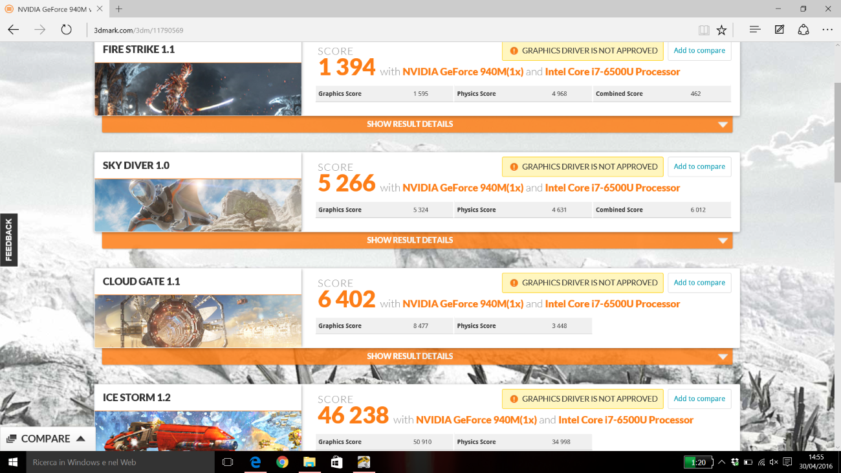Image resolution: width=841 pixels, height=473 pixels.
Task: Close the NVIDIA GeForce 940M tab
Action: tap(100, 9)
